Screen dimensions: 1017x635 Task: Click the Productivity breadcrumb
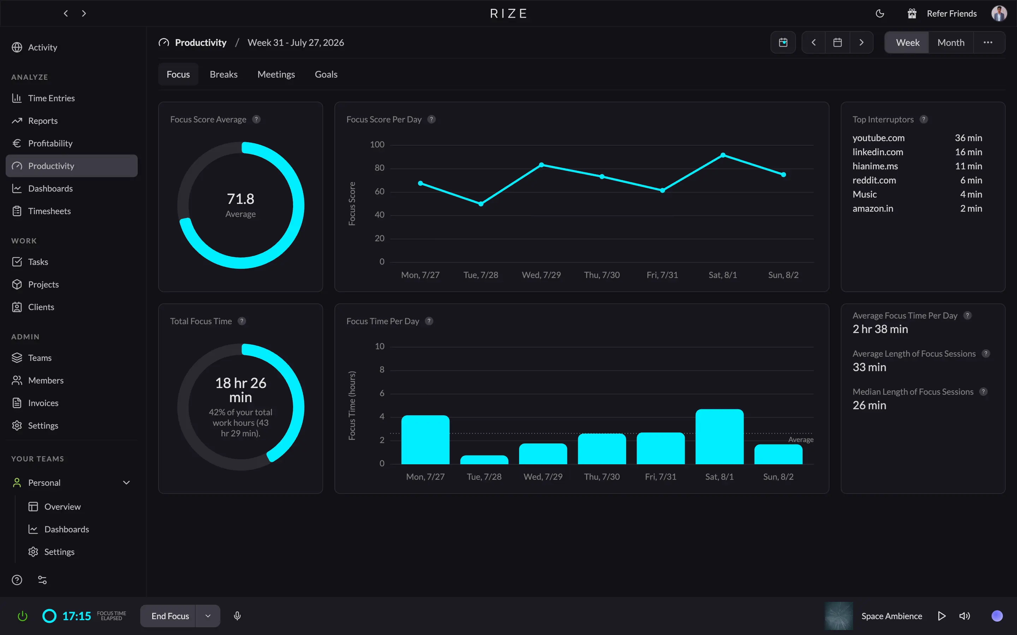coord(201,42)
